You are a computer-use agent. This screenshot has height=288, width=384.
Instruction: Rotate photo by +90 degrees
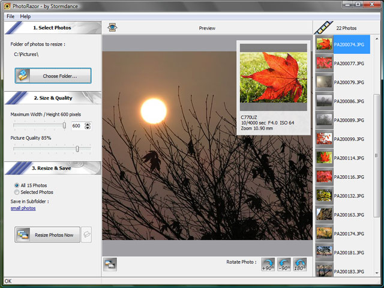pyautogui.click(x=268, y=263)
